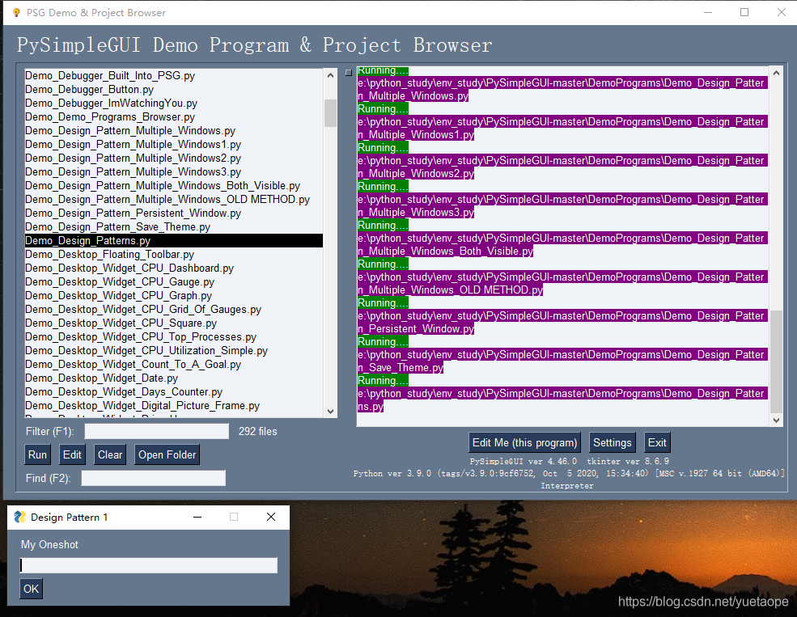Select Demo_Desktop_Widget_Count_To_A_Goal.py
Image resolution: width=797 pixels, height=617 pixels.
tap(174, 364)
